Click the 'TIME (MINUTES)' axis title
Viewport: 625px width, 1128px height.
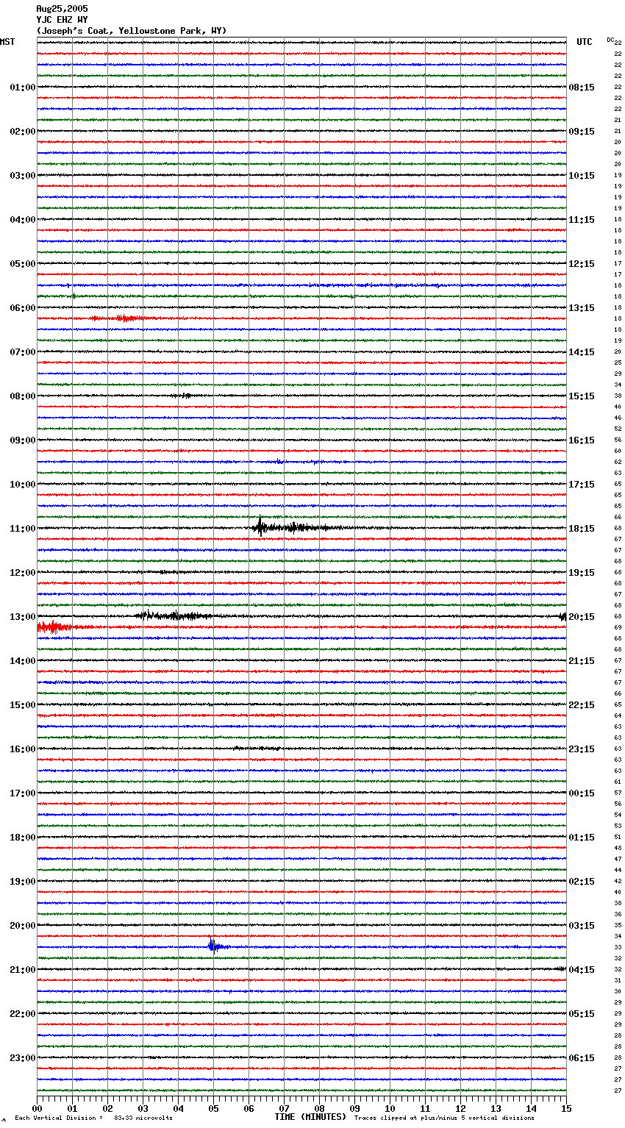310,1117
